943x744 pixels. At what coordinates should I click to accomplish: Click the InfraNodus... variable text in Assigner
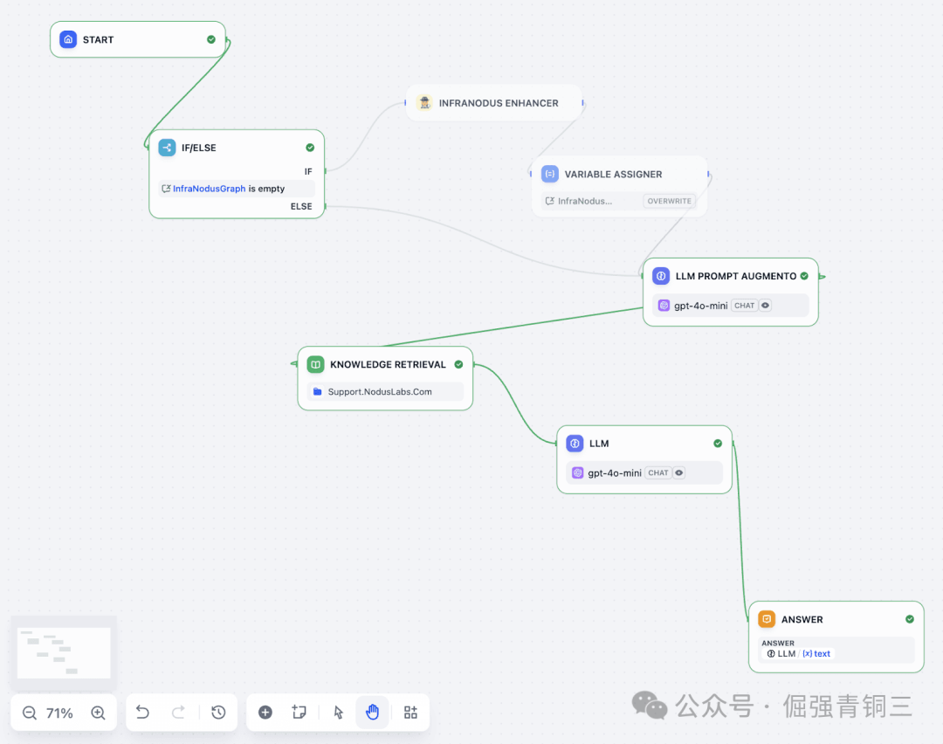click(584, 201)
